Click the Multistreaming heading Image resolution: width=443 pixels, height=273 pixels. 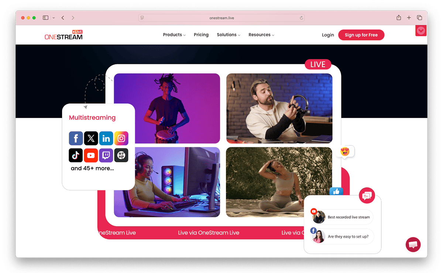click(x=92, y=118)
